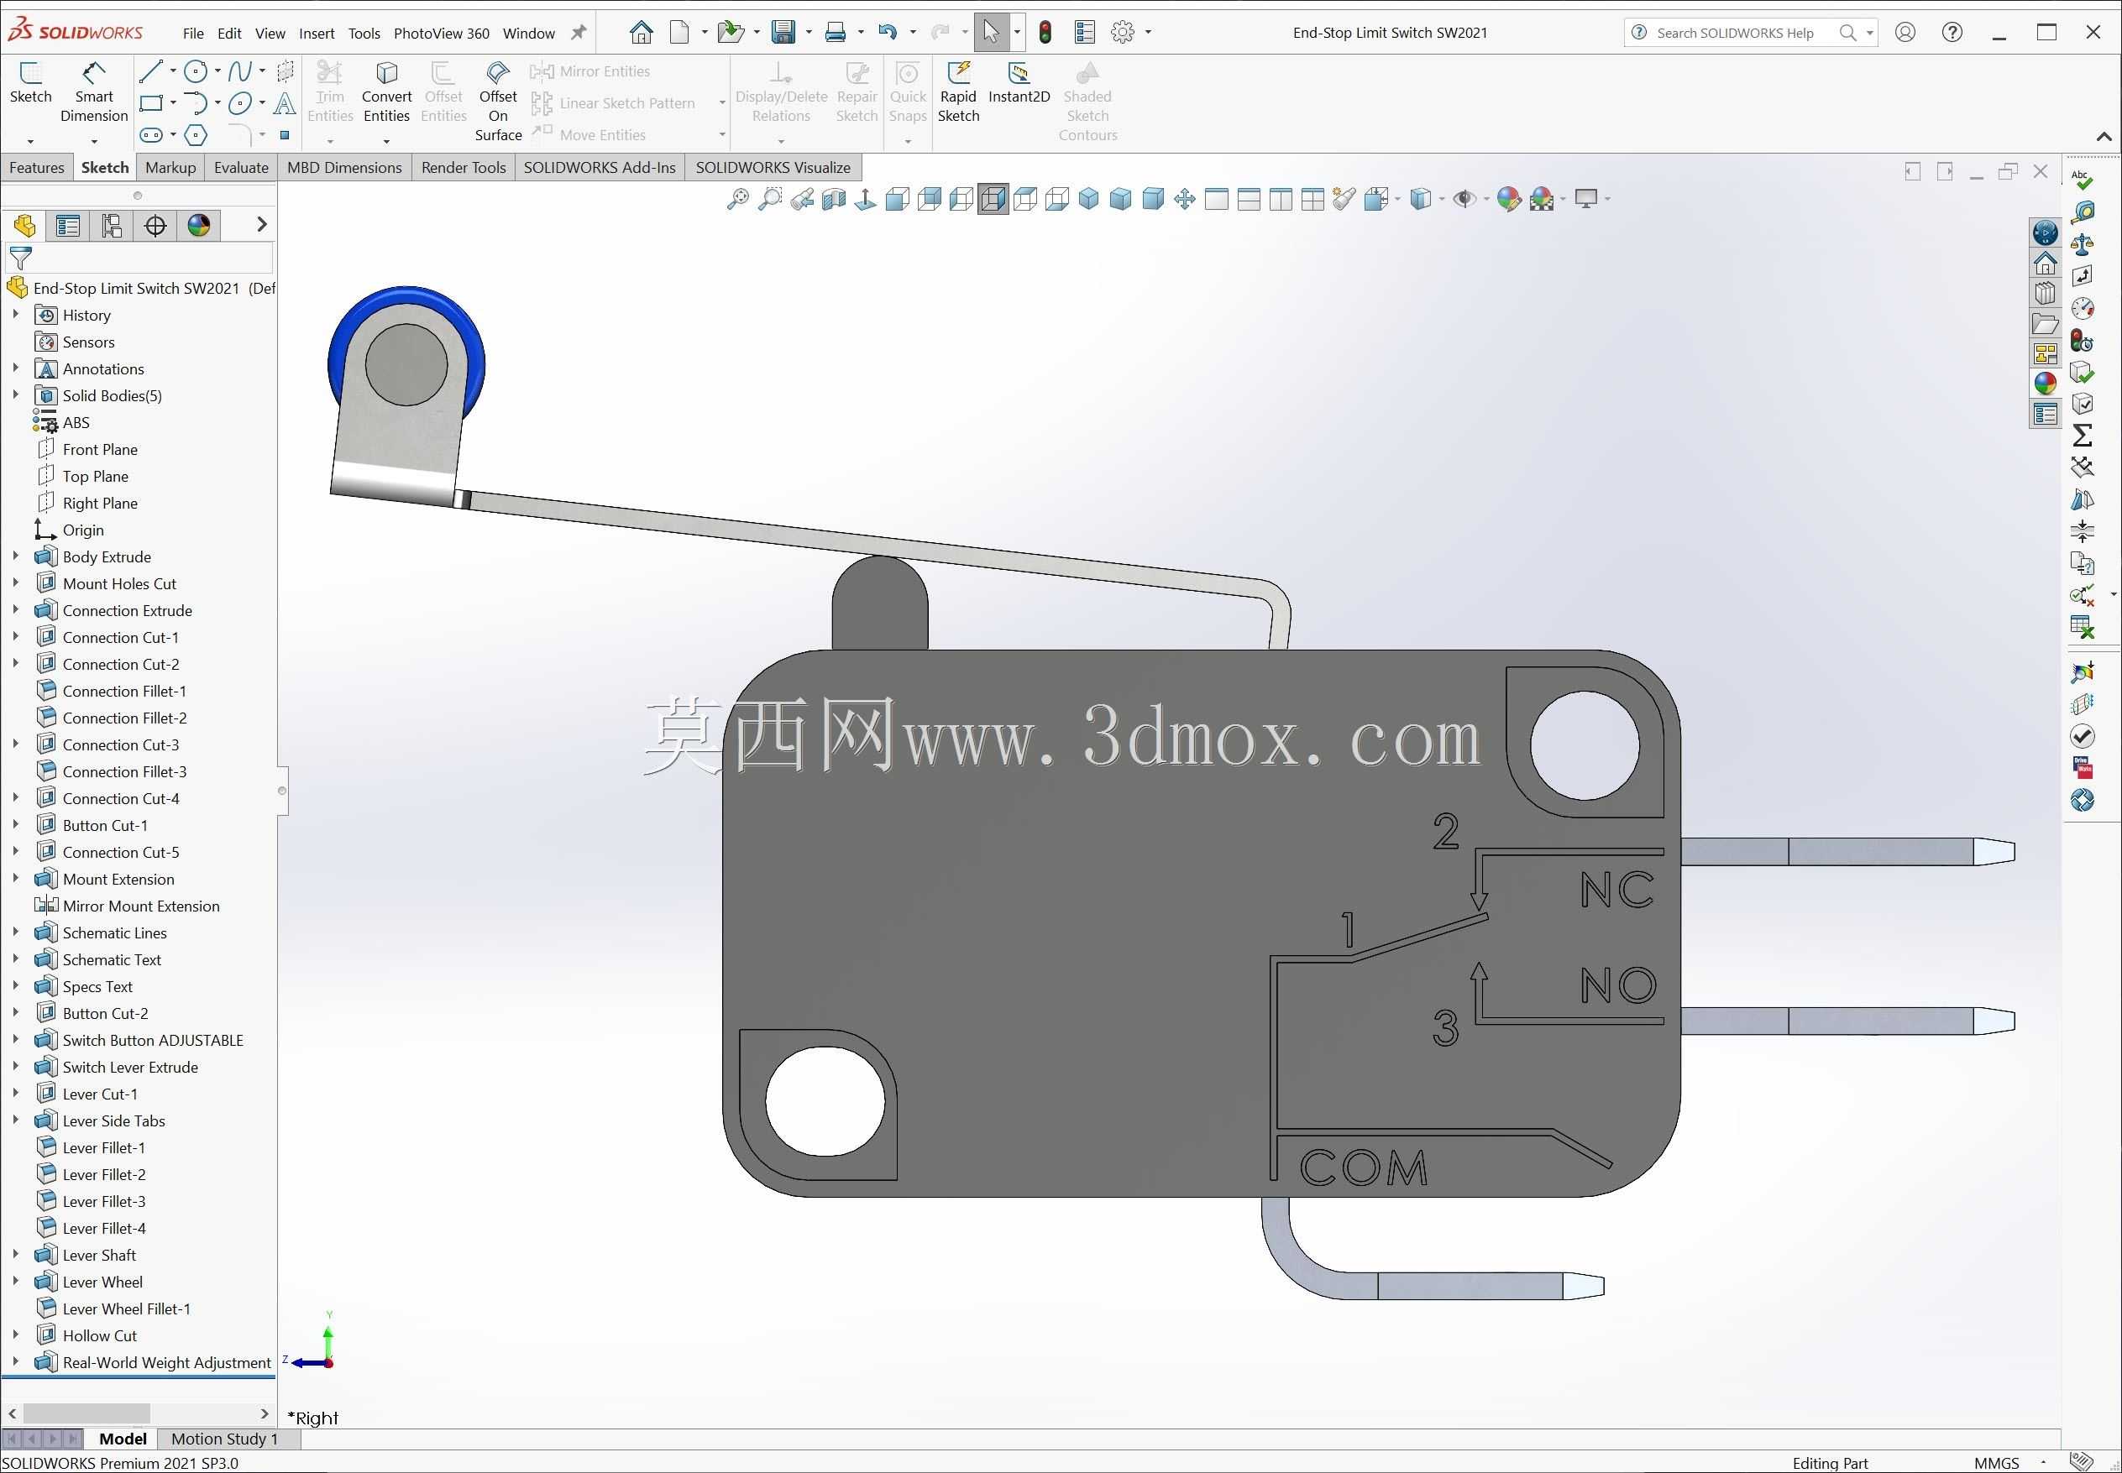Open Sketch button dropdown arrow
Image resolution: width=2122 pixels, height=1473 pixels.
click(30, 141)
